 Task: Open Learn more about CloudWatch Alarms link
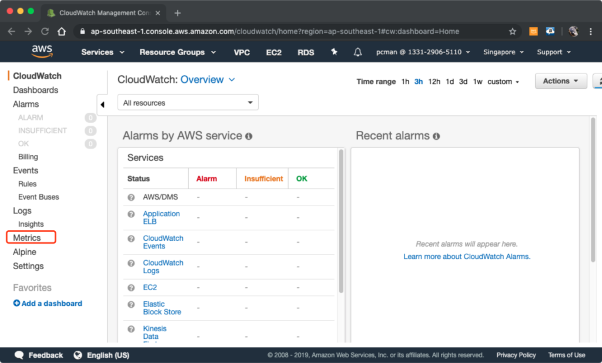pyautogui.click(x=467, y=257)
